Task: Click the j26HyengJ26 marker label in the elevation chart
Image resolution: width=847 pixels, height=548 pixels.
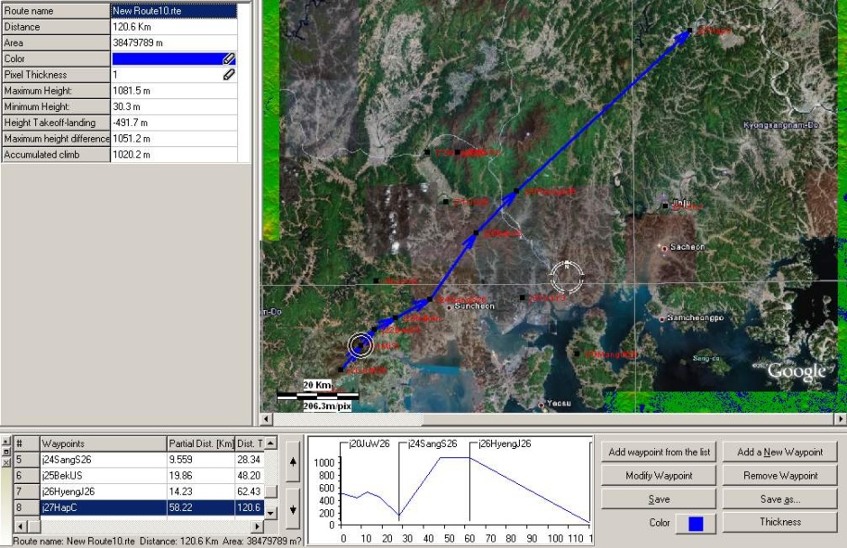Action: 505,443
